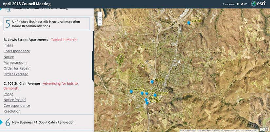Click 'C. 106 St. Clair Avenue' heading
Screen dimensions: 270x132
[22, 84]
